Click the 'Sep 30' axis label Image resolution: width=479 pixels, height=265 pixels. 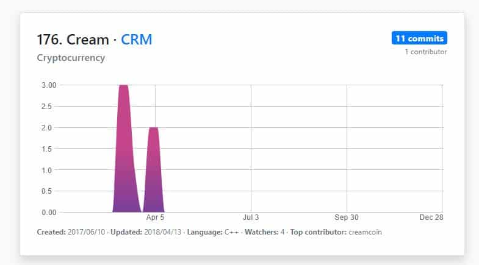click(347, 217)
